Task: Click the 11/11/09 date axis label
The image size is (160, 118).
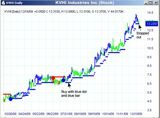Action: tap(122, 114)
